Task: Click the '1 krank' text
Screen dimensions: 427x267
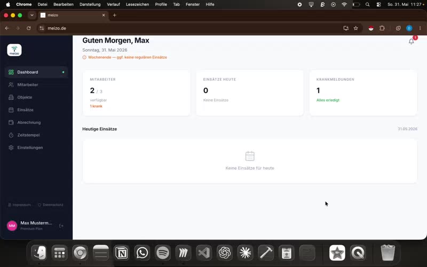Action: [96, 106]
